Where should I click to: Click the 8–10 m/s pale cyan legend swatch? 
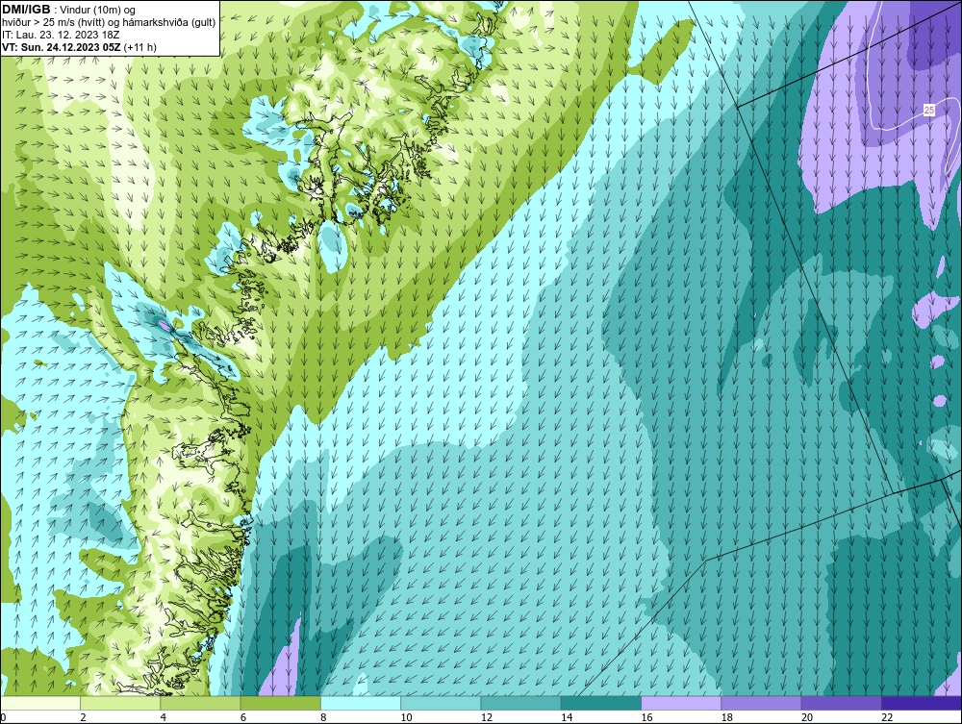pyautogui.click(x=361, y=703)
